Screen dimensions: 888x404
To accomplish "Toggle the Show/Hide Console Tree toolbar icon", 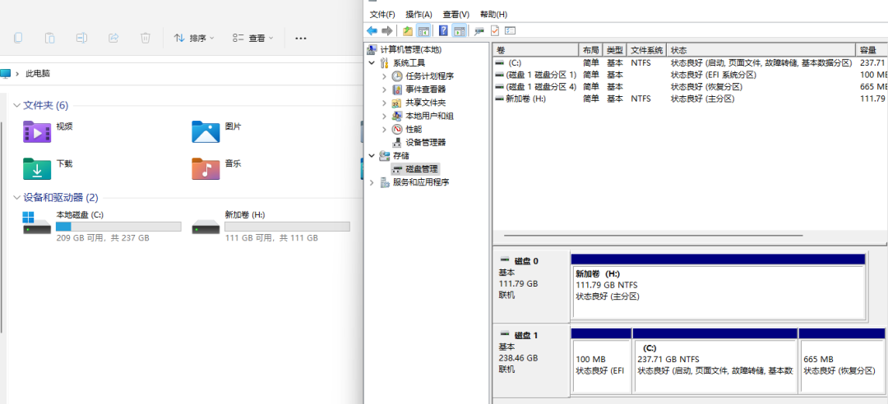I will point(423,30).
